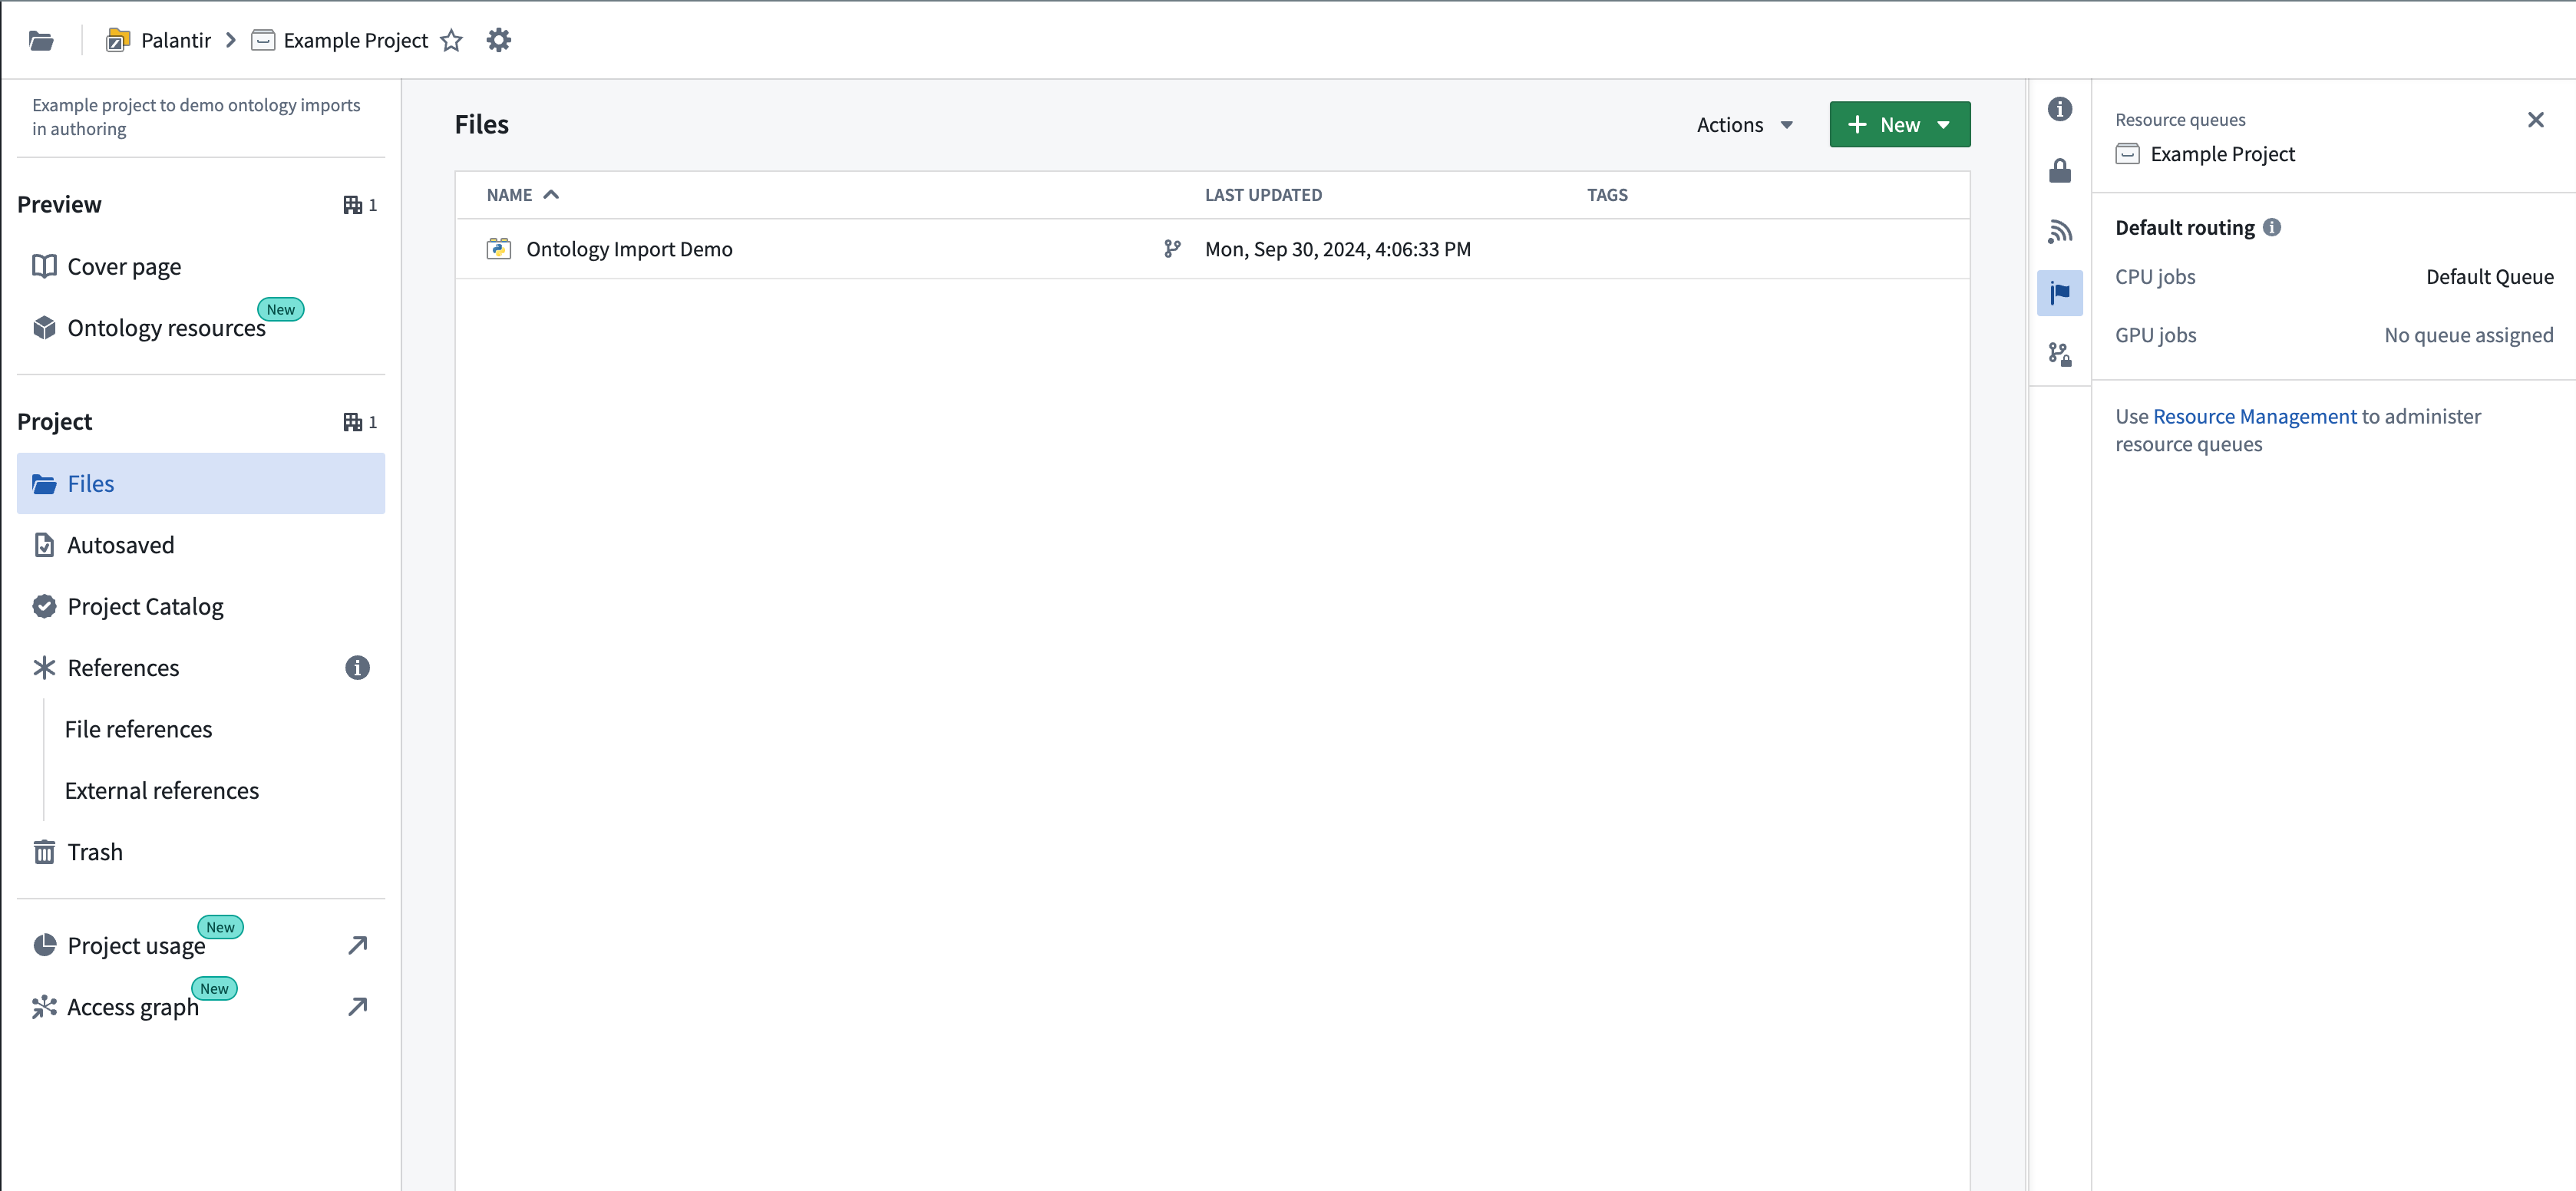Open the Trash
This screenshot has width=2576, height=1191.
(95, 851)
